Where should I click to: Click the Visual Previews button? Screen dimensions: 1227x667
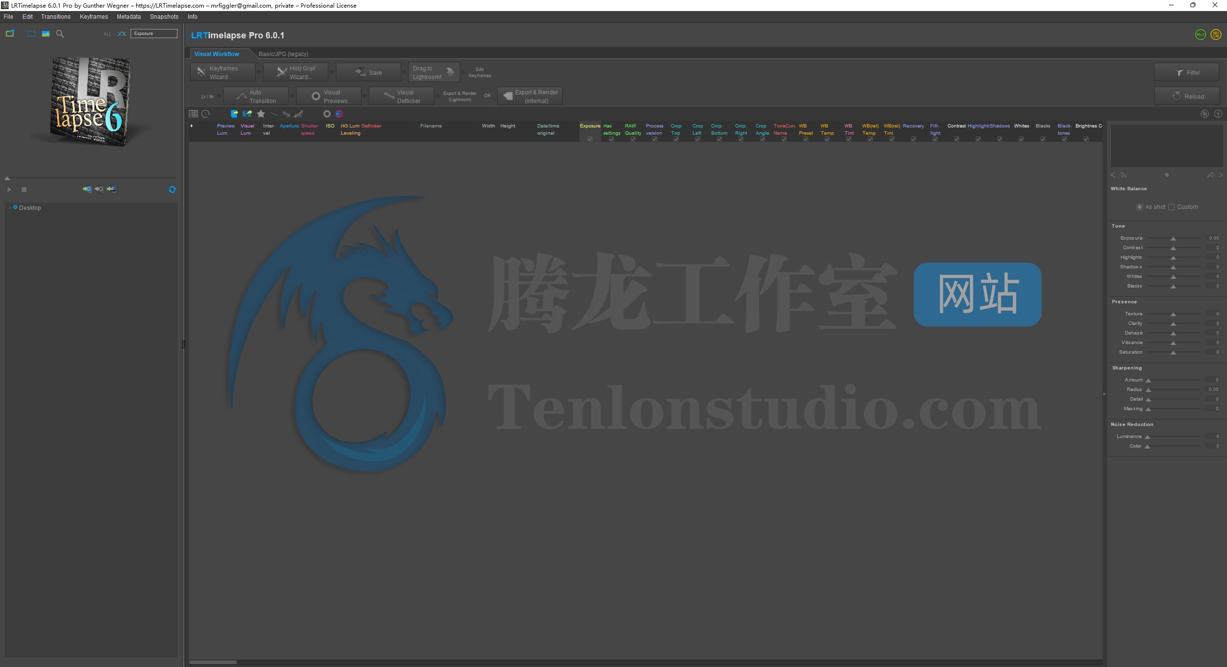329,96
